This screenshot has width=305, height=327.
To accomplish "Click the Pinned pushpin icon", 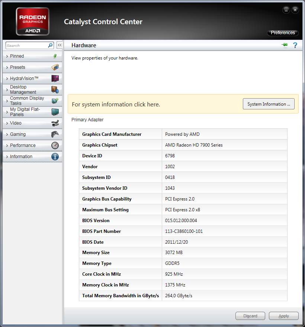I will [x=55, y=56].
